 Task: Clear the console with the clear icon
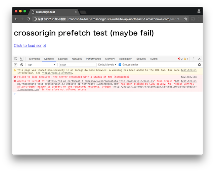point(21,64)
